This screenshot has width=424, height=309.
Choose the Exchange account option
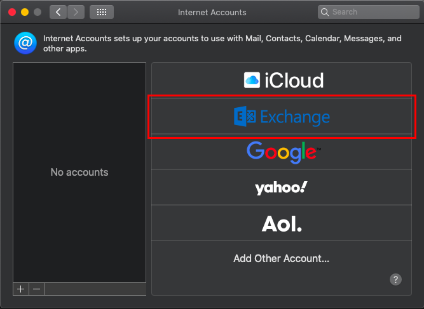pos(283,117)
